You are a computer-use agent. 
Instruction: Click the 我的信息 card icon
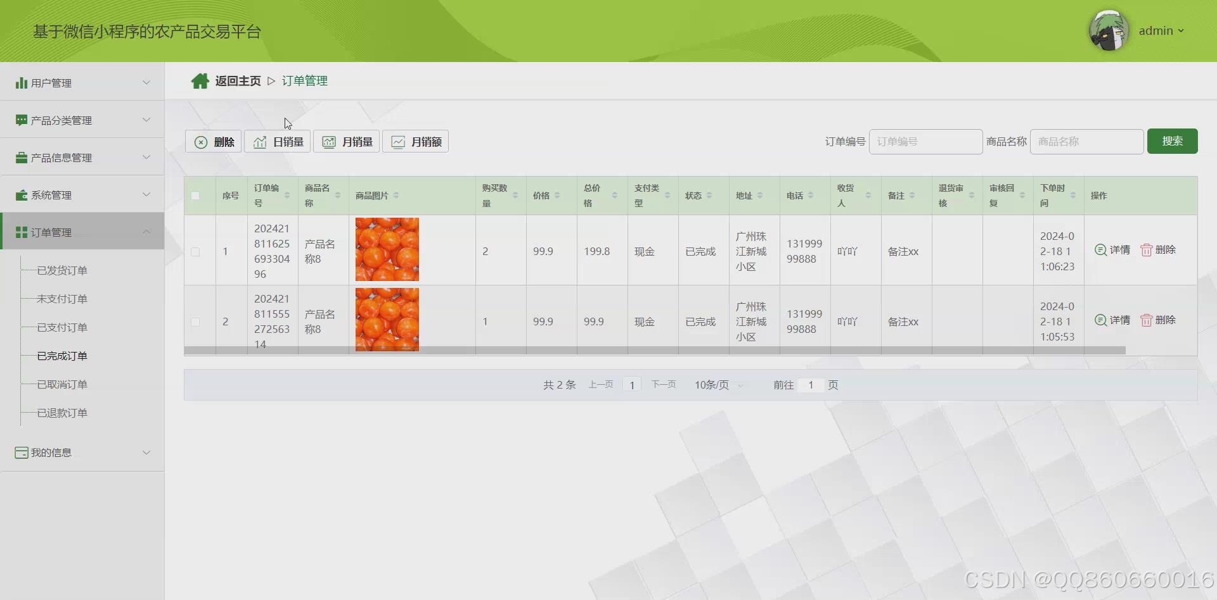click(22, 453)
